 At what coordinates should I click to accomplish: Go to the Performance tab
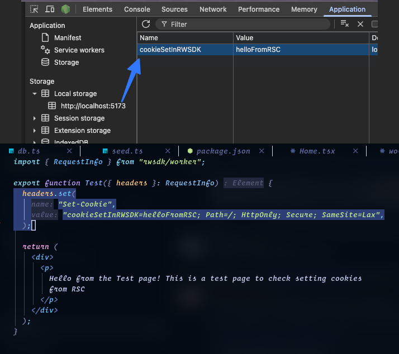pos(259,9)
